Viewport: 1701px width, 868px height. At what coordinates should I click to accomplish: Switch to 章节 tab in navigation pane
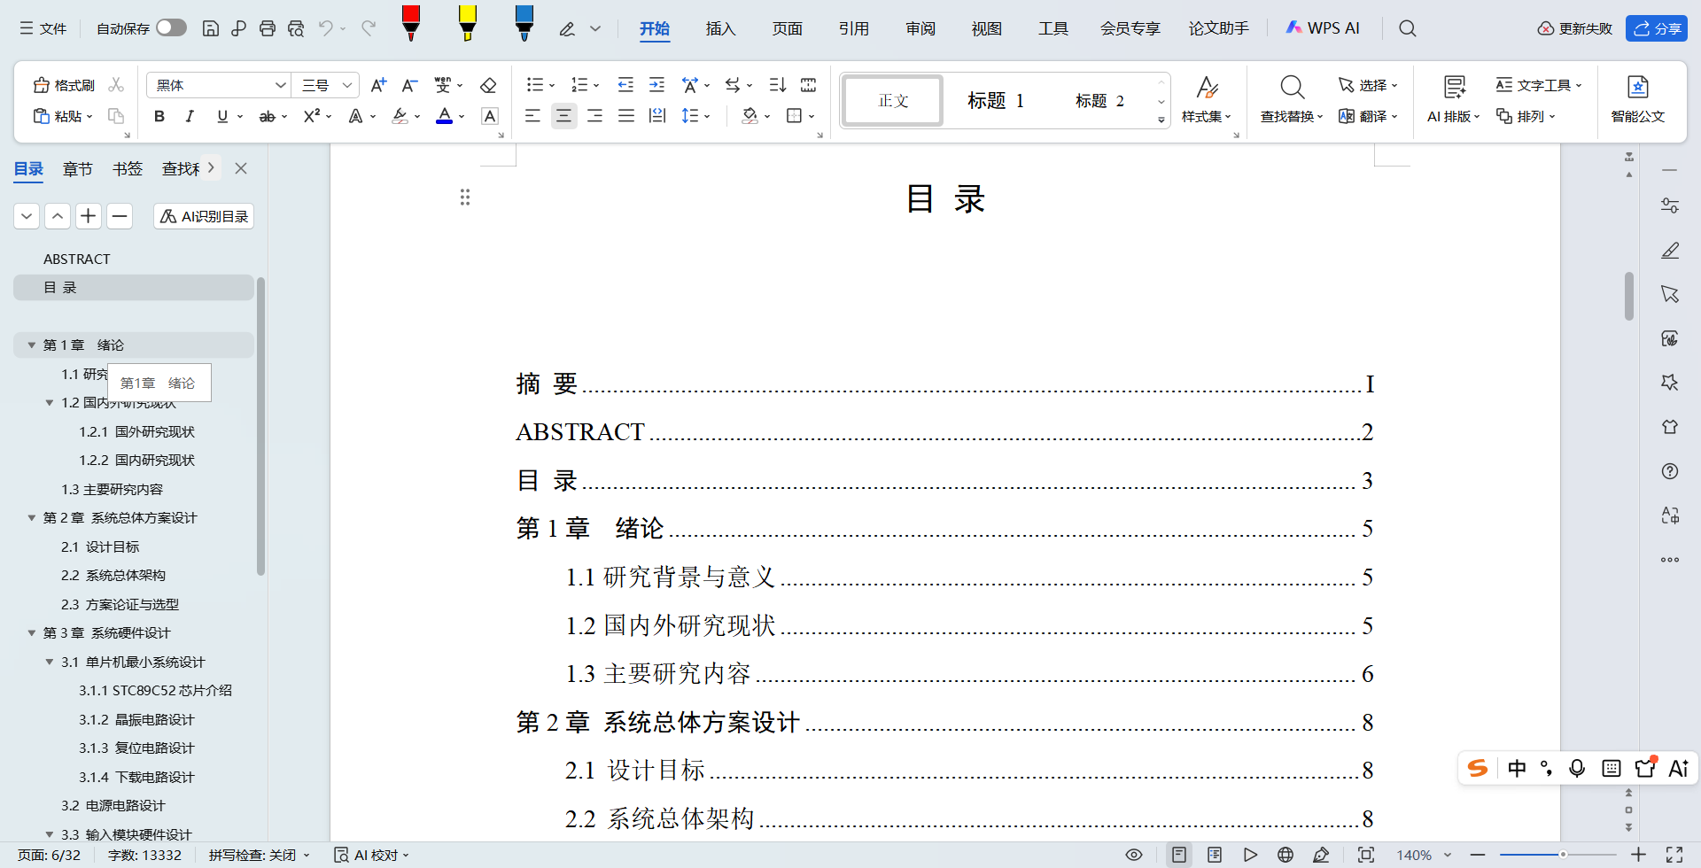[x=78, y=168]
